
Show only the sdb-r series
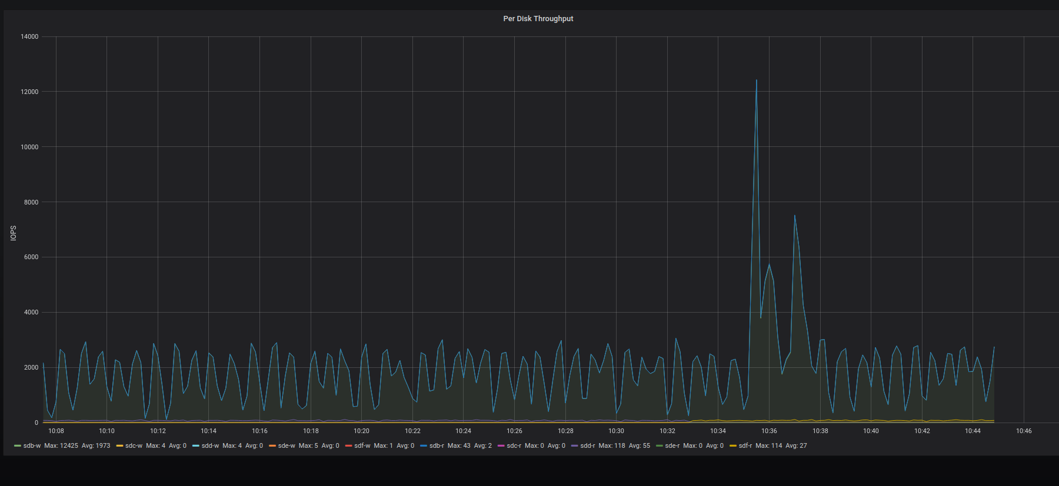(437, 446)
